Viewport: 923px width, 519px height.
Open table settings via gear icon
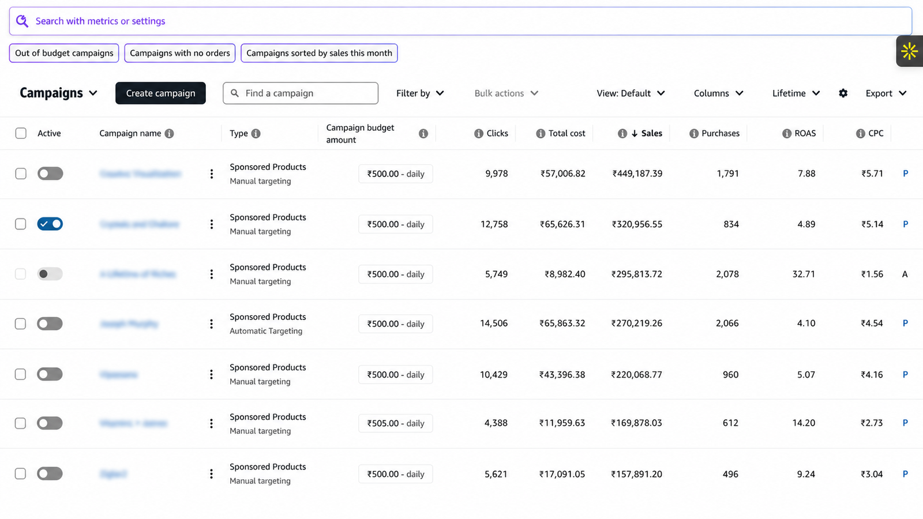coord(843,93)
